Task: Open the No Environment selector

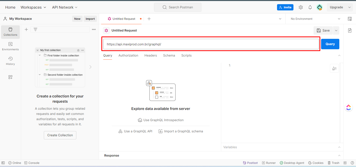Action: tap(315, 19)
